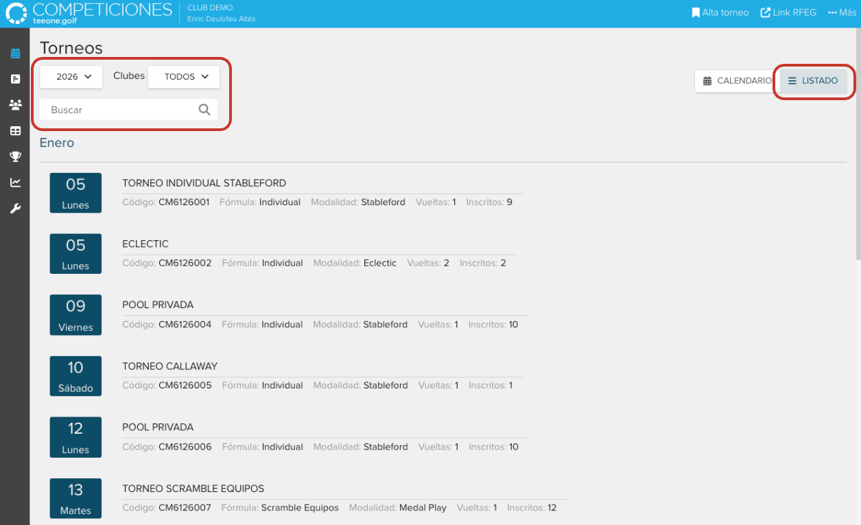The image size is (861, 525).
Task: Open the trophy icon in sidebar
Action: [15, 157]
